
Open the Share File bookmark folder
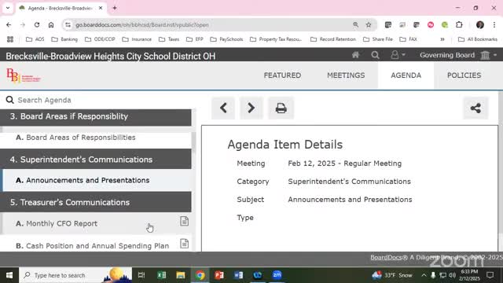coord(378,39)
